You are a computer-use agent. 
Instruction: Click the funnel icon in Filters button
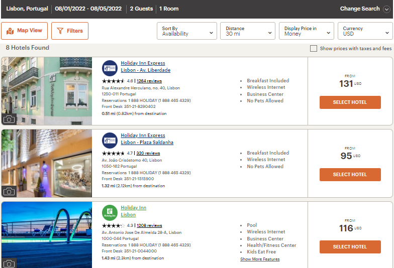[x=60, y=31]
